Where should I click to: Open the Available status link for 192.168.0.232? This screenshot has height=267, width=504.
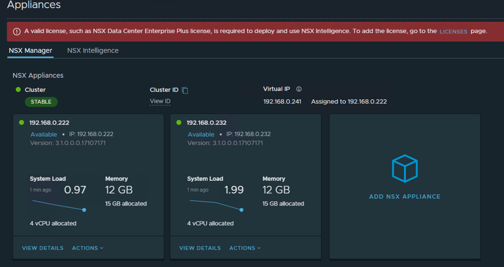[x=201, y=134]
